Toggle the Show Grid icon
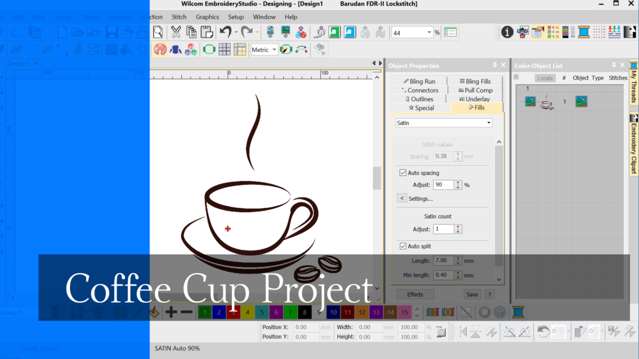The width and height of the screenshot is (639, 359). pos(224,49)
